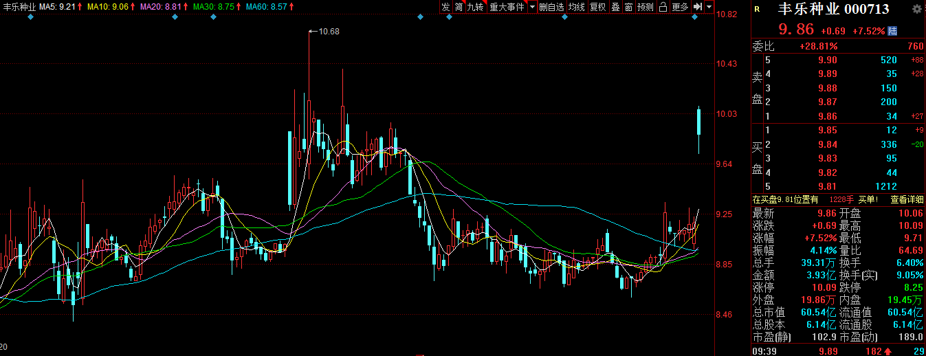Click the 删自选 button
The height and width of the screenshot is (356, 926).
(551, 7)
